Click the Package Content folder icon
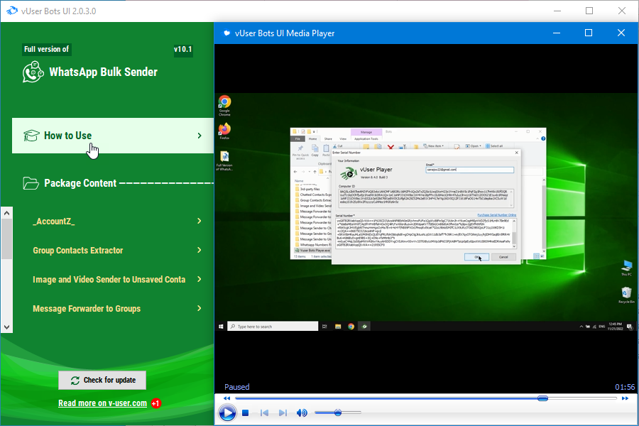The width and height of the screenshot is (639, 426). [x=31, y=183]
